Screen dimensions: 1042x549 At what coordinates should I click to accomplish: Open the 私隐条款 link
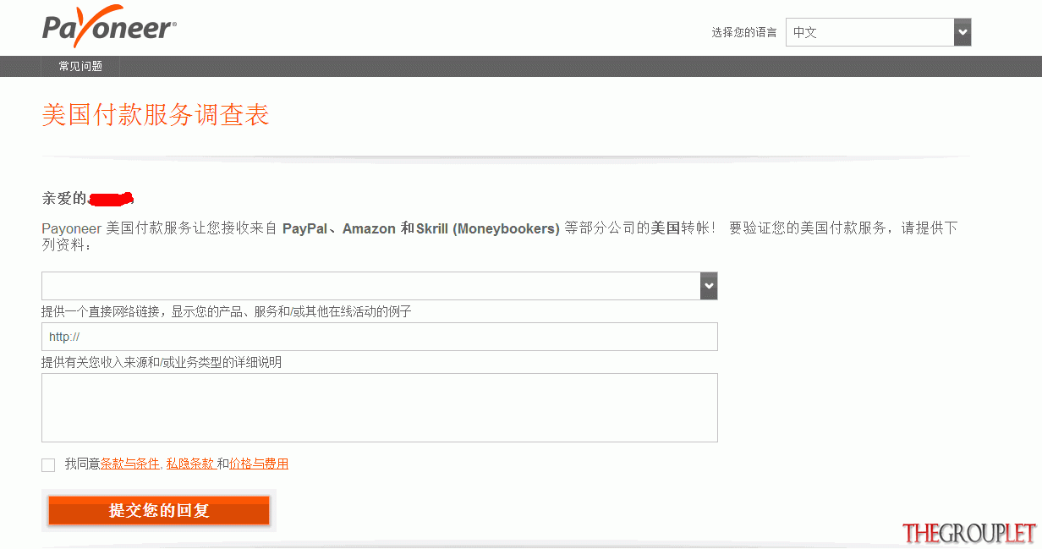pos(189,464)
